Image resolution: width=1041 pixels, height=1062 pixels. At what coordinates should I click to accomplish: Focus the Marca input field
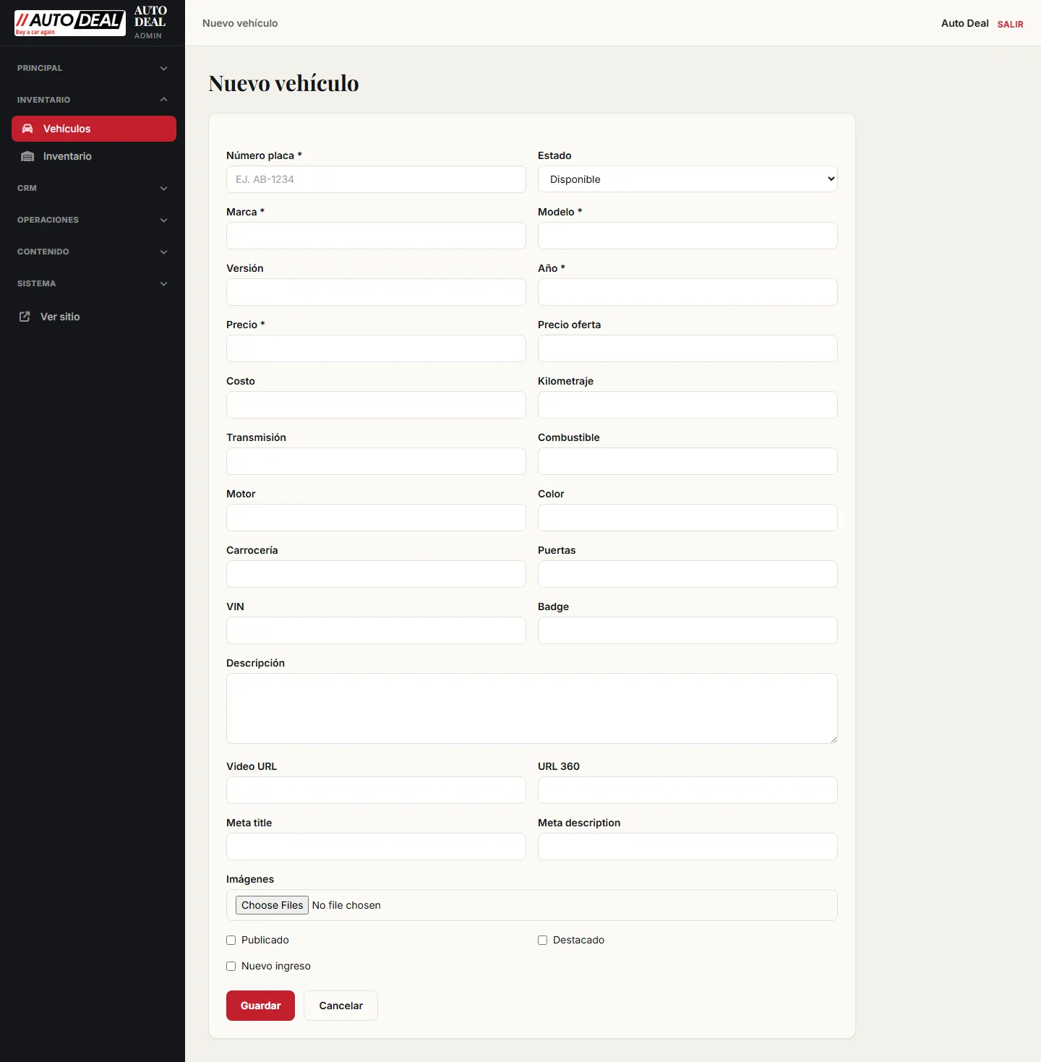click(376, 236)
